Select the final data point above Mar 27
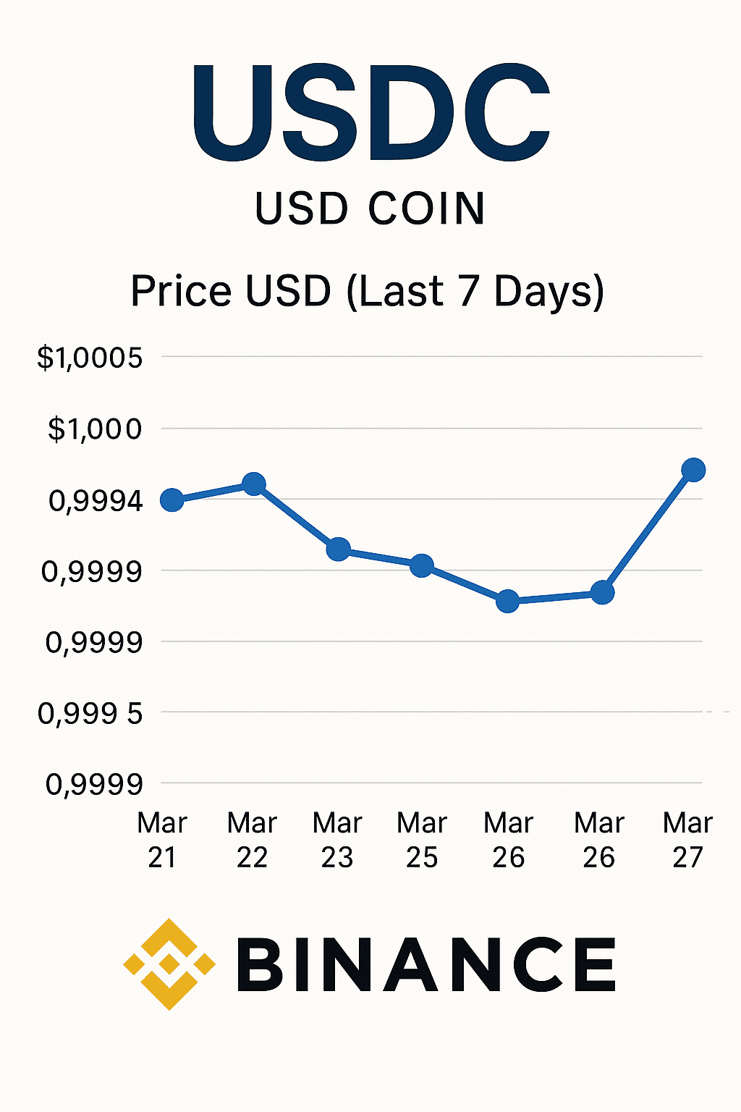This screenshot has height=1112, width=741. (x=693, y=470)
